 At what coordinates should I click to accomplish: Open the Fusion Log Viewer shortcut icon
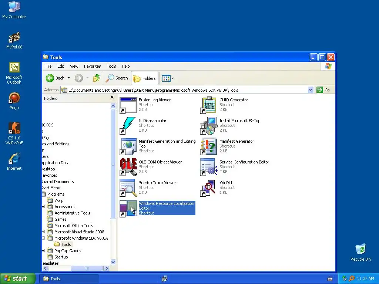click(x=128, y=105)
